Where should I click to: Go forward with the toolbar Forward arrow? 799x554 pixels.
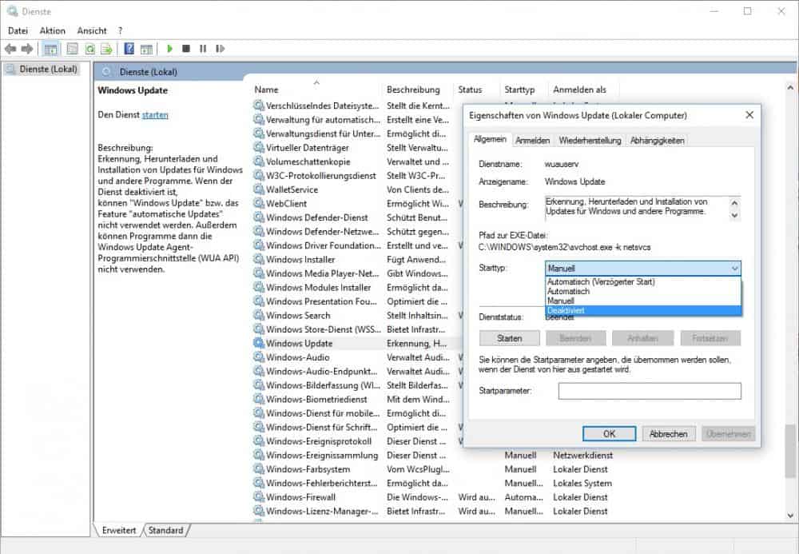27,49
